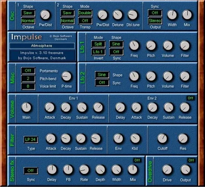Change Osc 2 Mode Double selector

(x=85, y=13)
